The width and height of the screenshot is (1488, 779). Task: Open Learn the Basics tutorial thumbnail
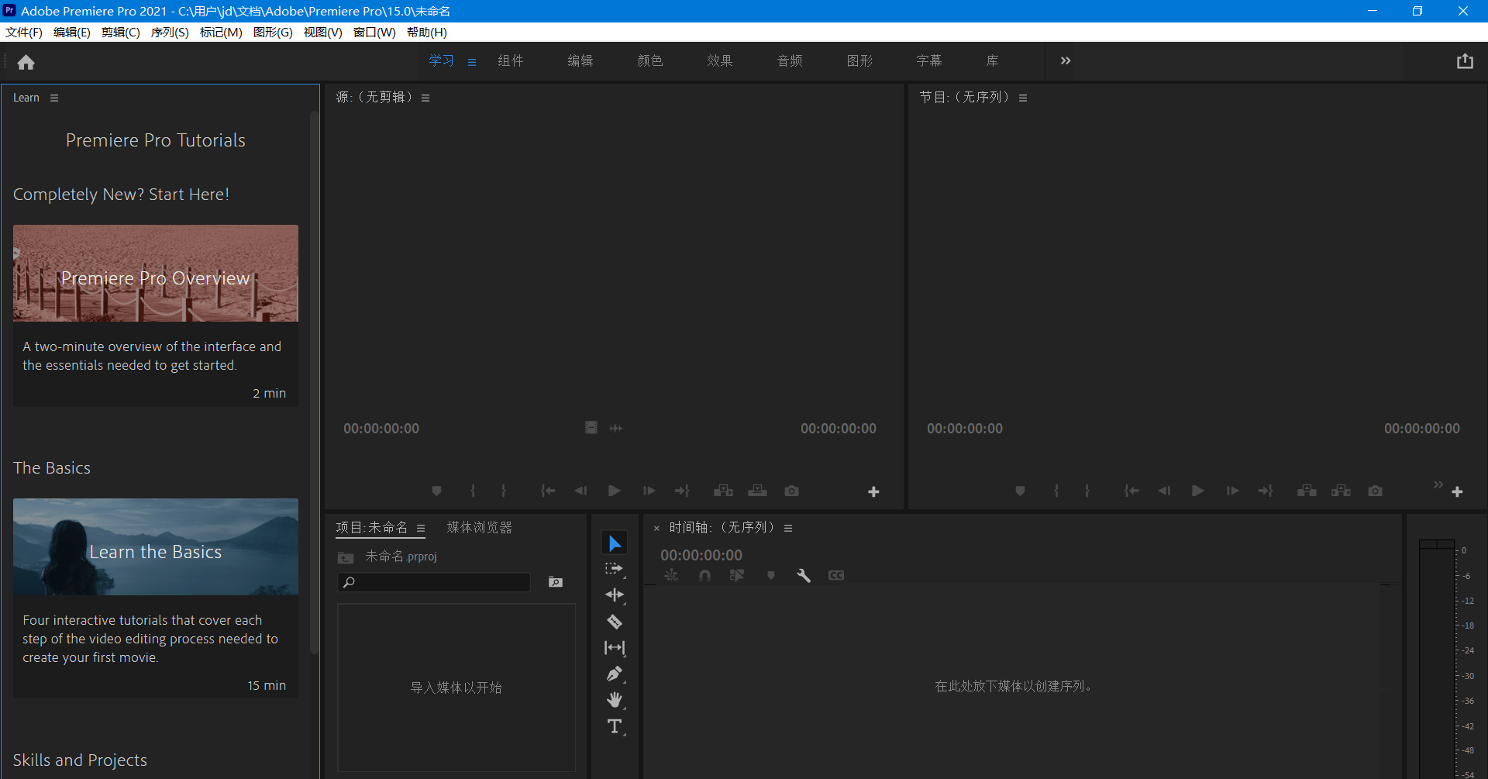tap(156, 546)
